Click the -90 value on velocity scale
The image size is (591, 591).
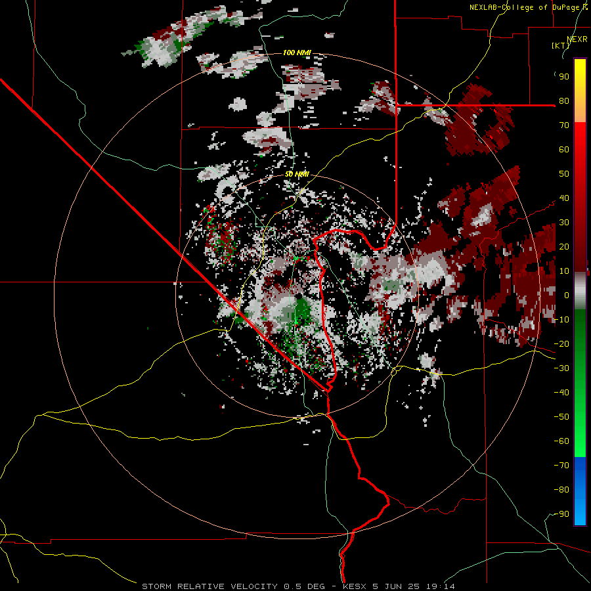561,514
